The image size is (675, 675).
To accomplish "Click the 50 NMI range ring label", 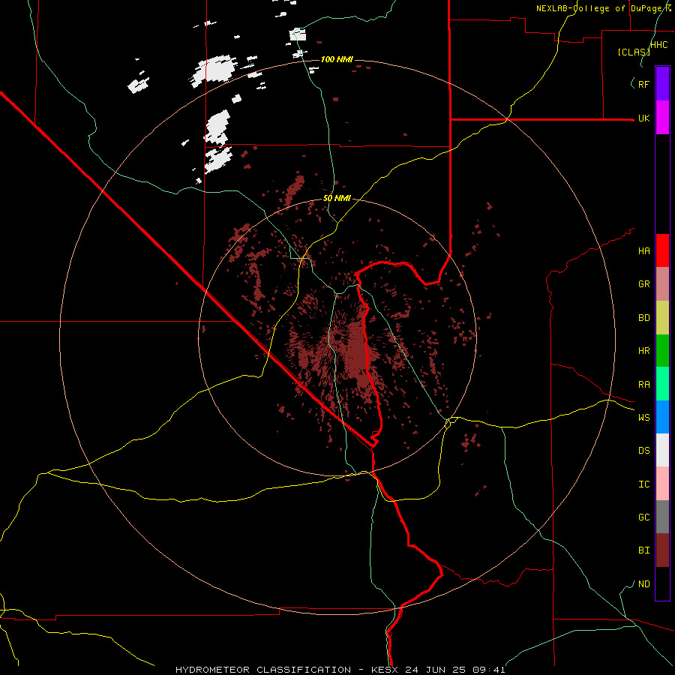I will (x=337, y=199).
